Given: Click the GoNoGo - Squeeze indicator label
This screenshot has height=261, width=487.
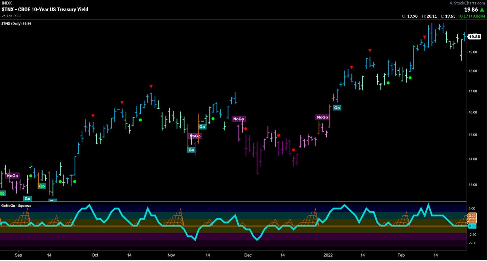Looking at the screenshot, I should 16,205.
